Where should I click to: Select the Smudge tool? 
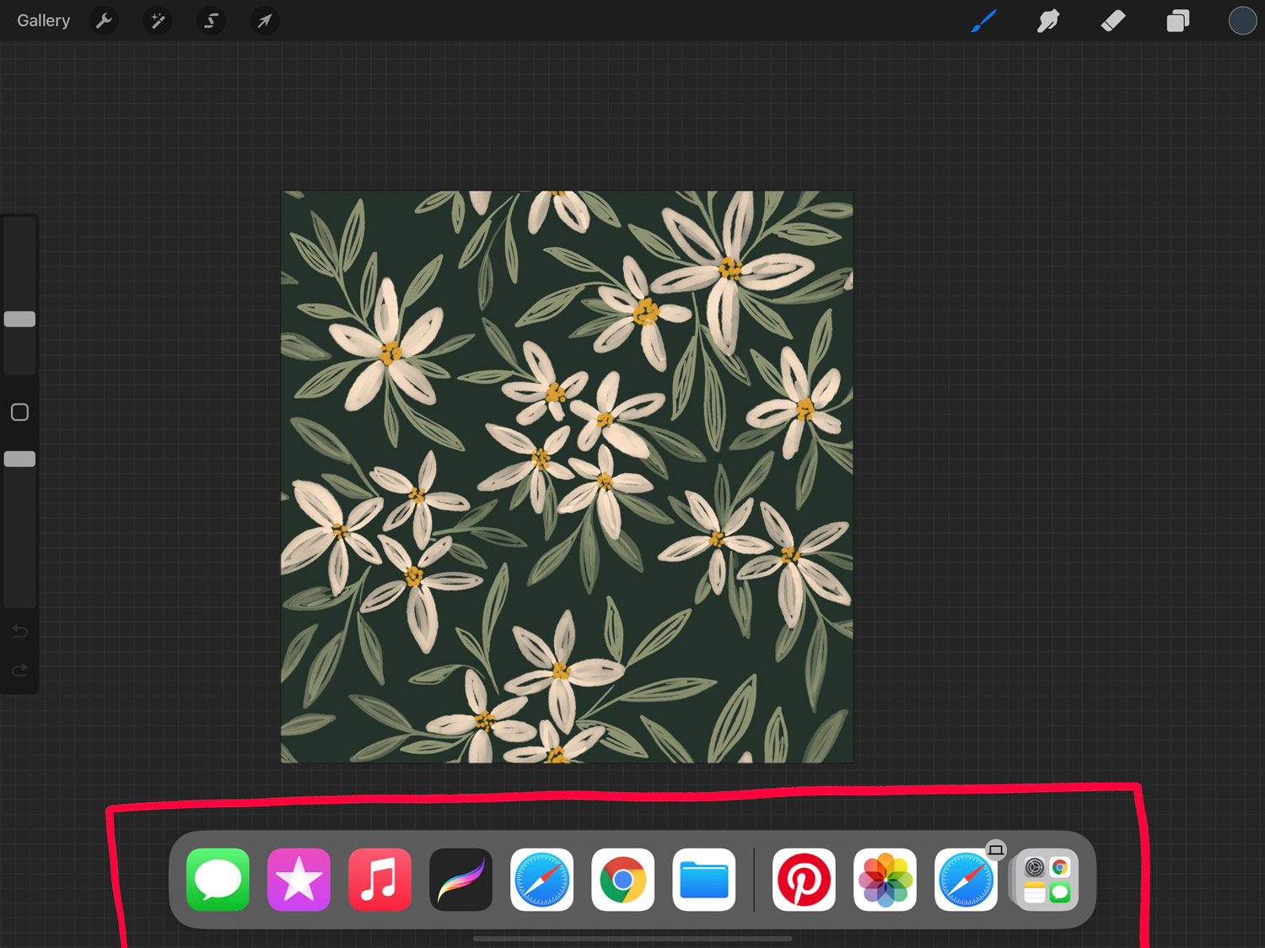pyautogui.click(x=1048, y=20)
